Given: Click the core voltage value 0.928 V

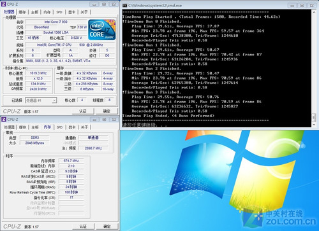Looking at the screenshot, I should click(x=77, y=38).
